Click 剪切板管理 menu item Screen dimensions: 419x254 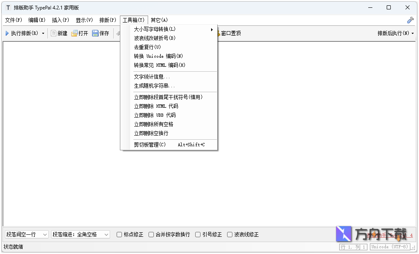[149, 144]
